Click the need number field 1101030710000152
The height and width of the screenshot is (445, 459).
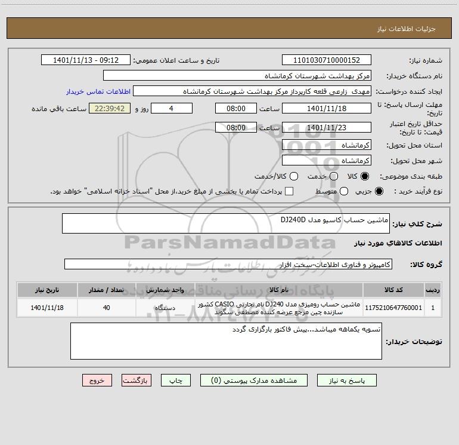coord(327,60)
